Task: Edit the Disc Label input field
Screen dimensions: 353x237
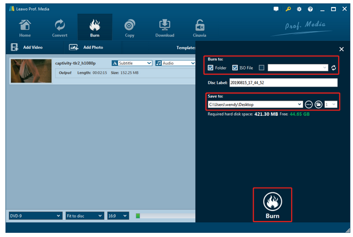Action: [284, 82]
